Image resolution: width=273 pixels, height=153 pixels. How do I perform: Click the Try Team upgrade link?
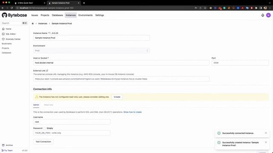pyautogui.click(x=7, y=150)
